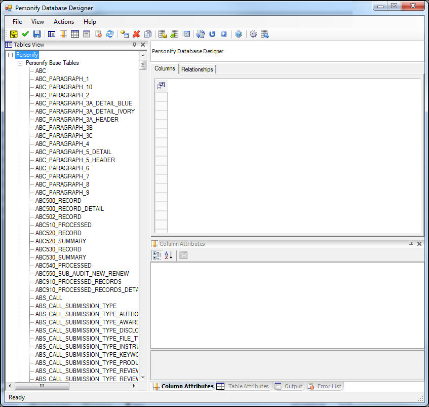Click the blue square back-arrow icon

tap(224, 34)
